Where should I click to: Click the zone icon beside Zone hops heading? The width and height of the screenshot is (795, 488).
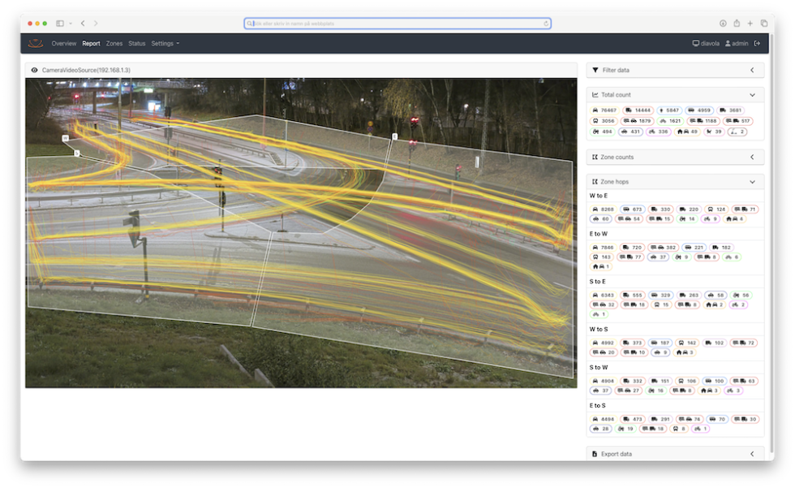point(595,181)
